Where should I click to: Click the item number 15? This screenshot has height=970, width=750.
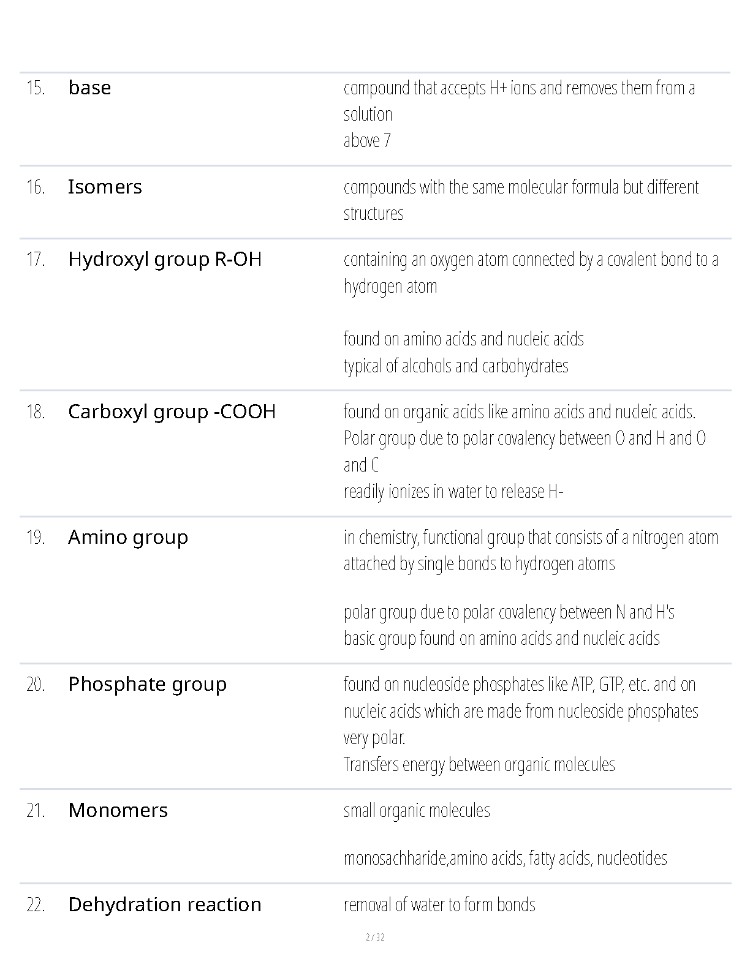click(x=36, y=88)
